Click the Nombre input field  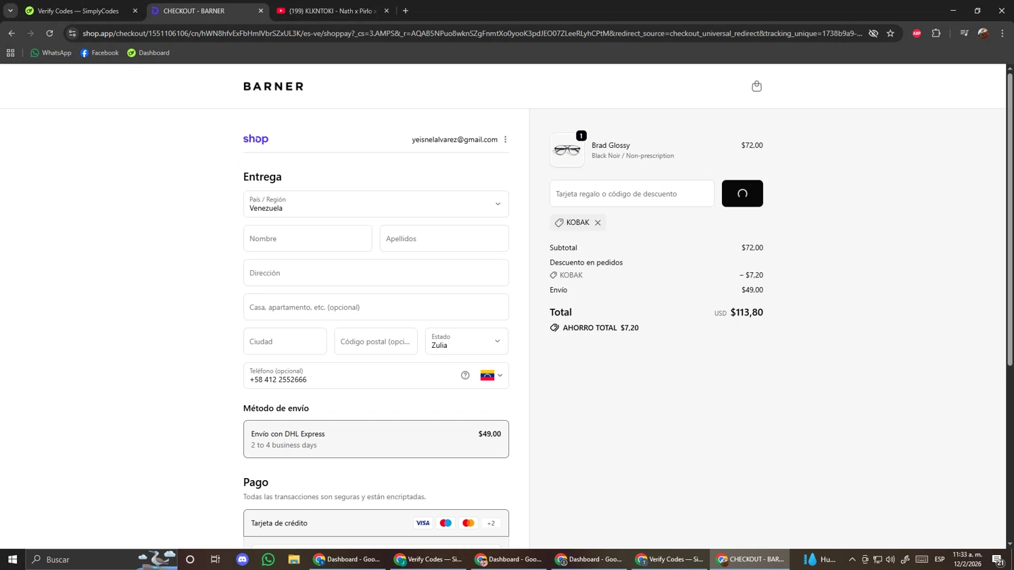click(x=308, y=238)
